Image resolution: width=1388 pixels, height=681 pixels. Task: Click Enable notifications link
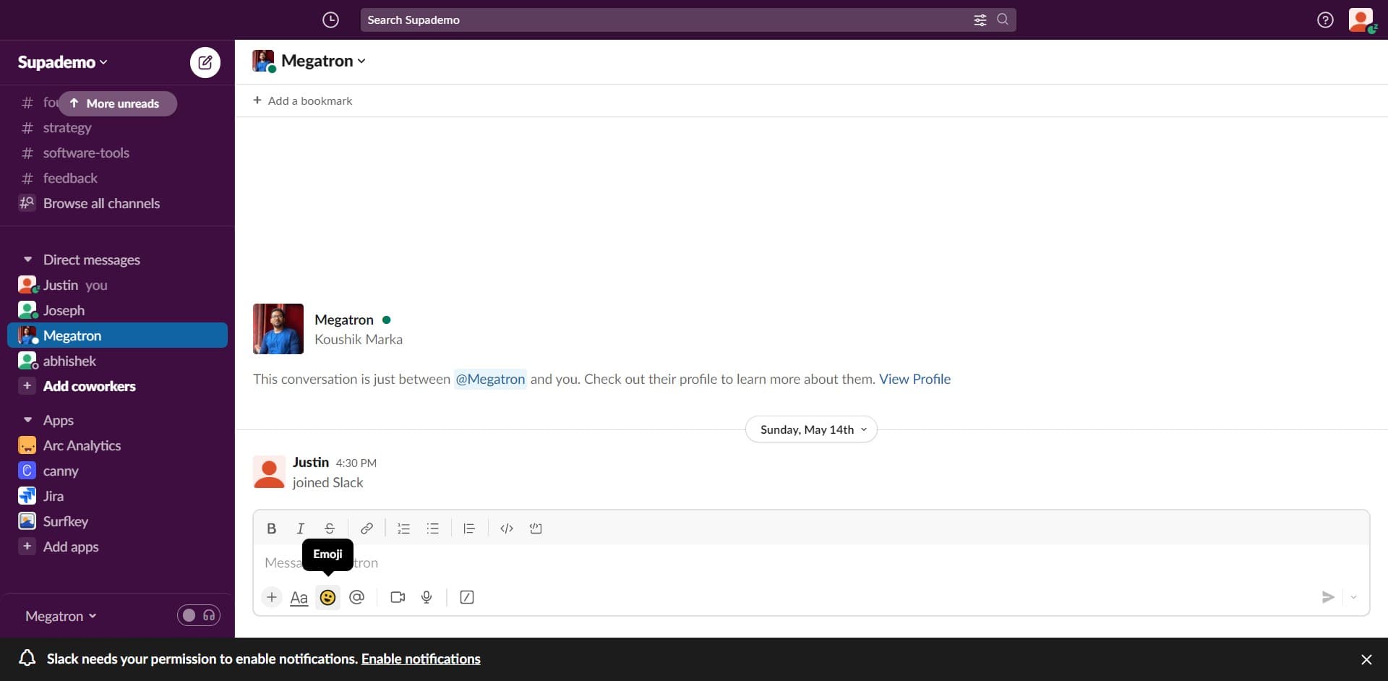(420, 659)
